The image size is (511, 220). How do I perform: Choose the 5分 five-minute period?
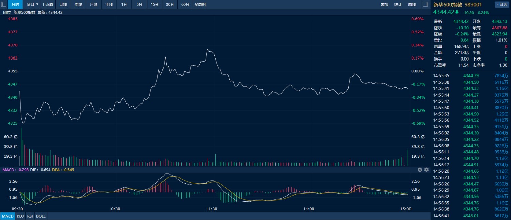click(x=139, y=4)
